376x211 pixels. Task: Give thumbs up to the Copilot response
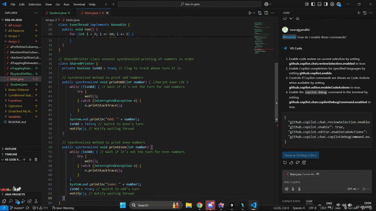tap(291, 163)
